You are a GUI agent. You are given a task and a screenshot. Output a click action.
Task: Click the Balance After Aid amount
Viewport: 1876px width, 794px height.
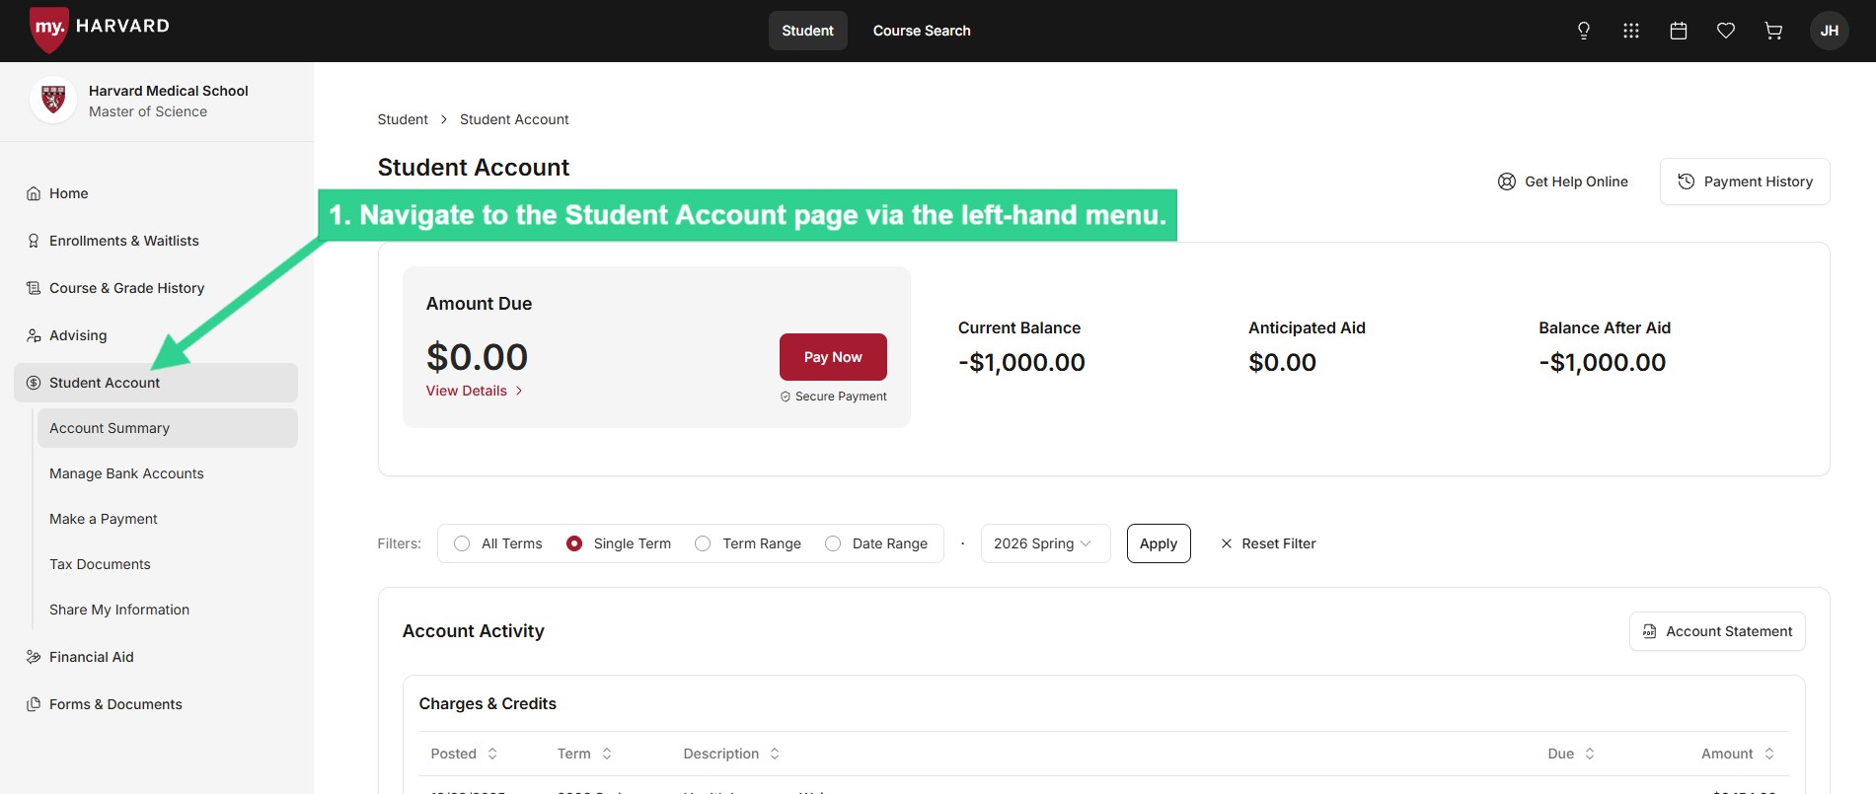(x=1603, y=362)
